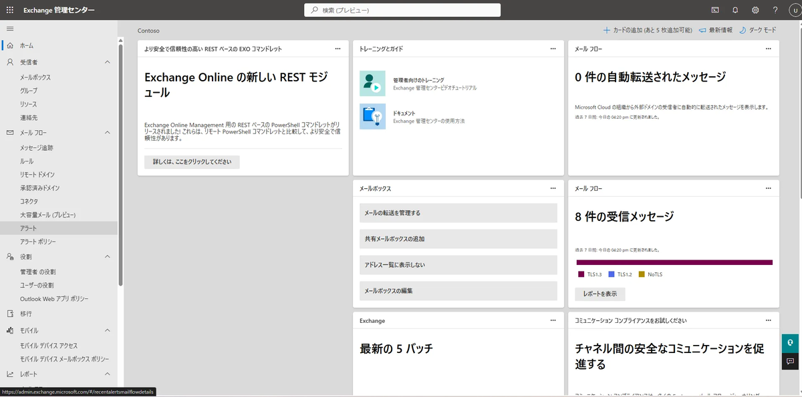Open 管理者 の役割 in the sidebar

38,272
